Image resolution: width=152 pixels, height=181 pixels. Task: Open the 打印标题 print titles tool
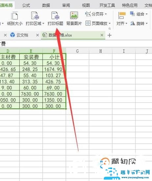55,19
